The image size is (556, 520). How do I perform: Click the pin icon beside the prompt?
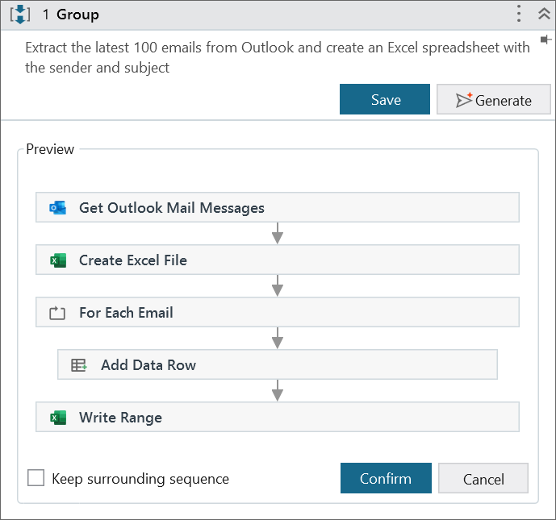(x=546, y=40)
